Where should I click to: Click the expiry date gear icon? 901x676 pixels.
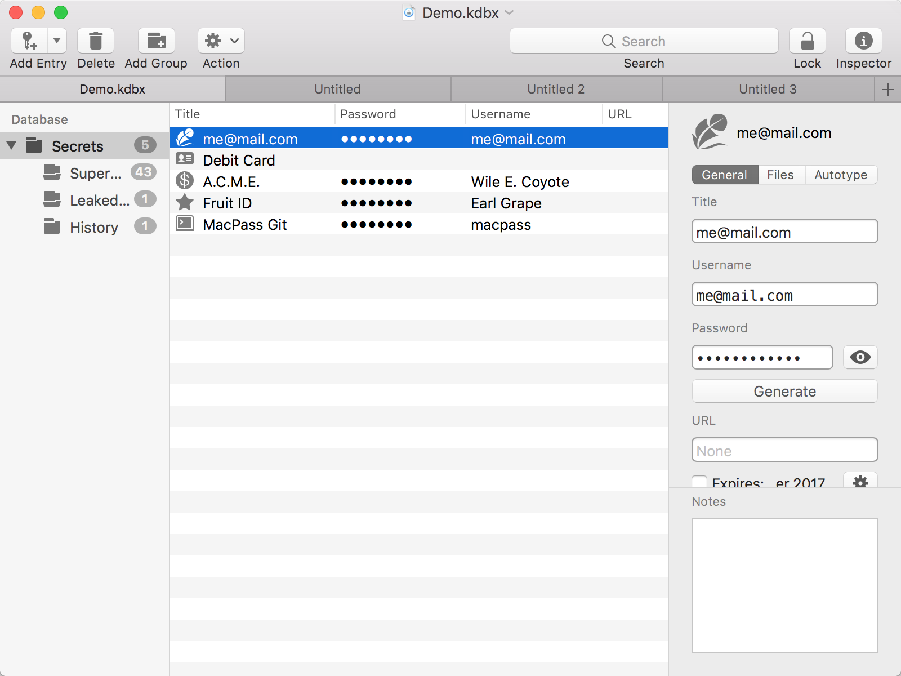coord(860,481)
